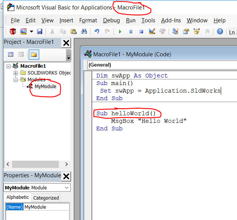Undo the last edit
This screenshot has width=237, height=220.
point(97,31)
